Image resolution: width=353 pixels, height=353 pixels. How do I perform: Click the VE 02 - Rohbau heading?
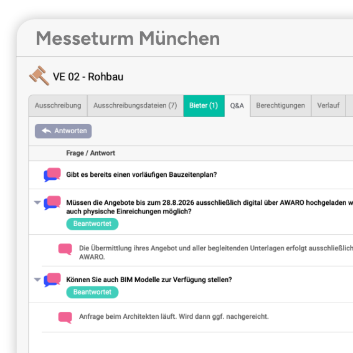pyautogui.click(x=88, y=77)
